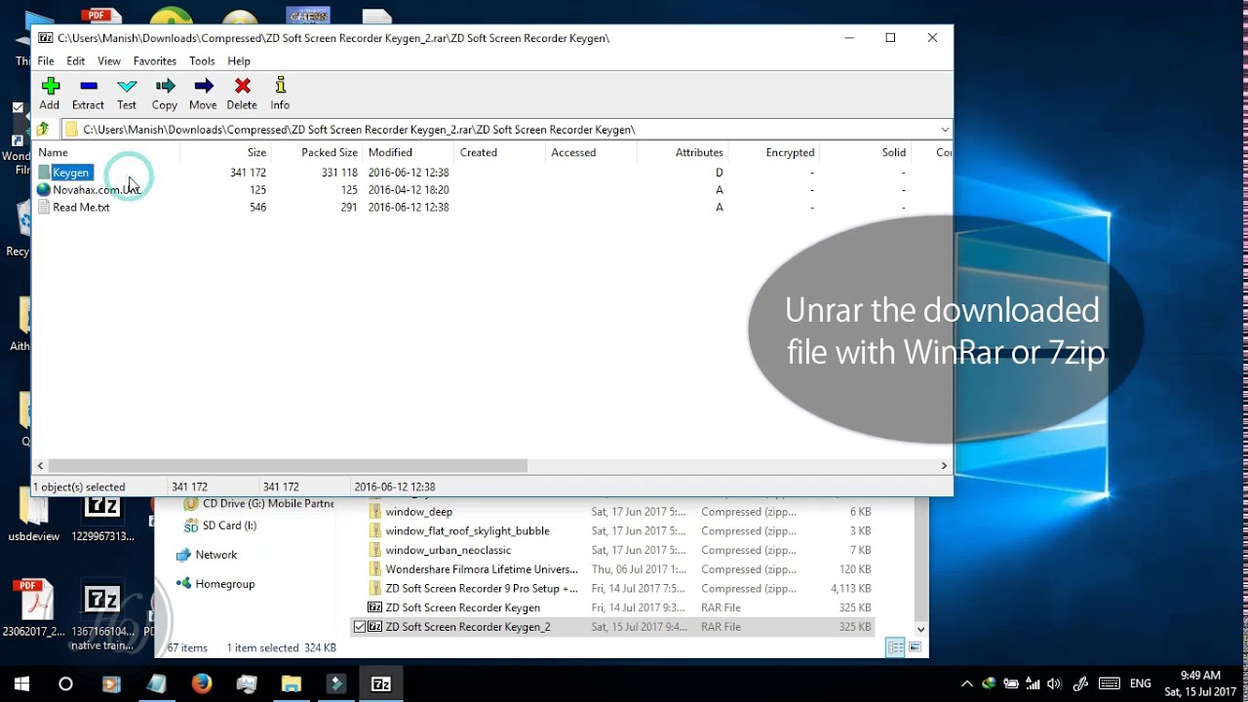1248x702 pixels.
Task: Open the Edit menu
Action: 76,60
